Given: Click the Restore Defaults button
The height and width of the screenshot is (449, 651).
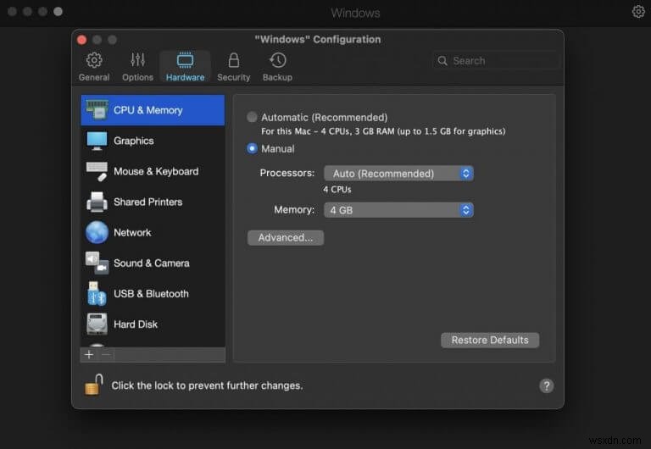Looking at the screenshot, I should point(490,340).
